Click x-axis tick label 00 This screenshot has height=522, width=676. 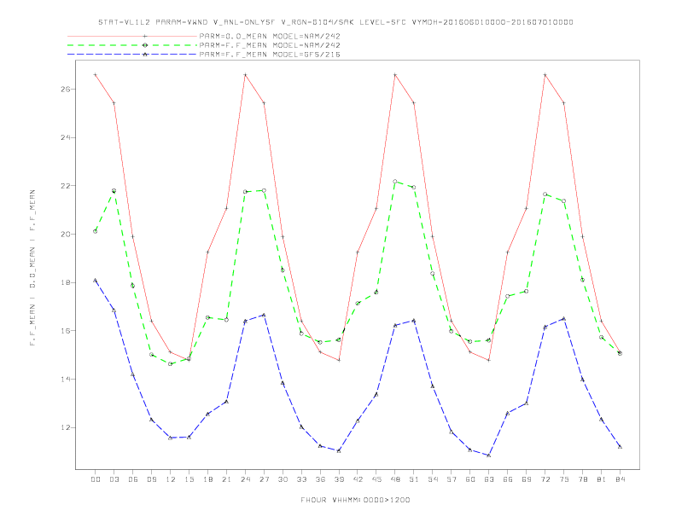point(96,479)
